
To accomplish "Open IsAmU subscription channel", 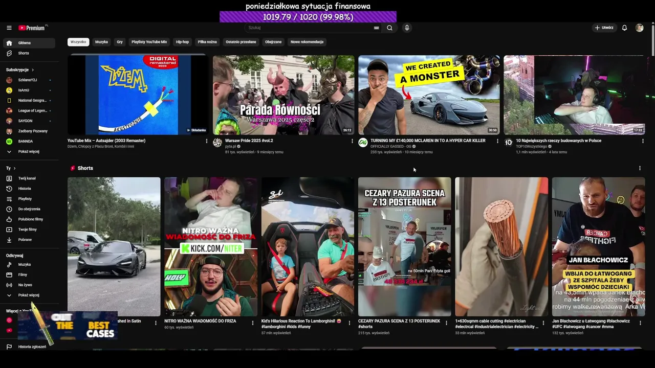I will tap(29, 90).
